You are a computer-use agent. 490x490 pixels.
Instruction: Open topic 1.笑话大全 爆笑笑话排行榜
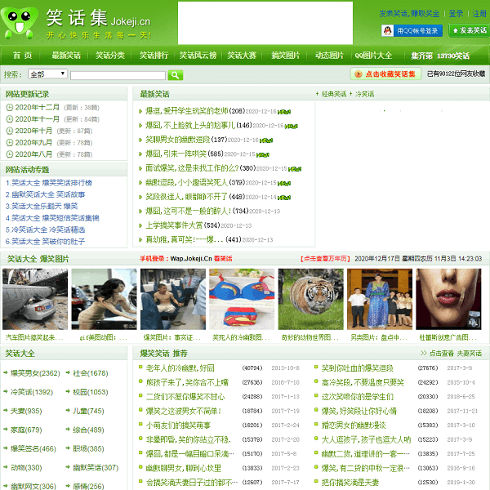(49, 183)
